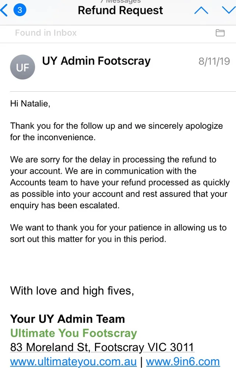Screen dimensions: 236x368
Task: Tap the Refund Request thread title
Action: pyautogui.click(x=120, y=10)
